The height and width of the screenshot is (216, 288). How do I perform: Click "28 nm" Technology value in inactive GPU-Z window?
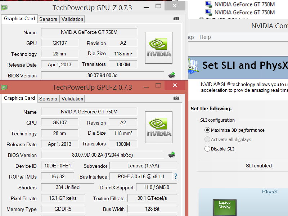(60, 54)
